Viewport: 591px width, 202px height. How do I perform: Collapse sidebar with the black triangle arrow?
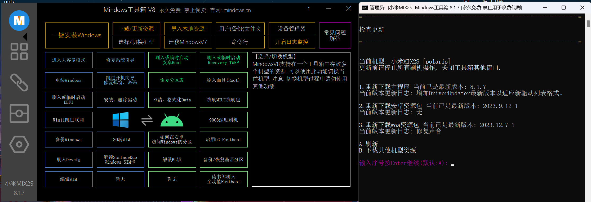tap(25, 37)
